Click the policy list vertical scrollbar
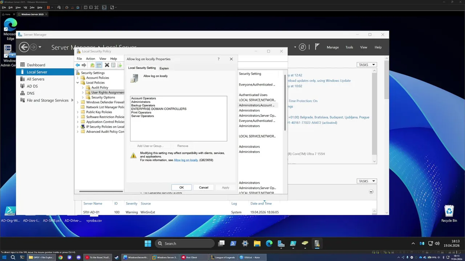 (x=285, y=102)
